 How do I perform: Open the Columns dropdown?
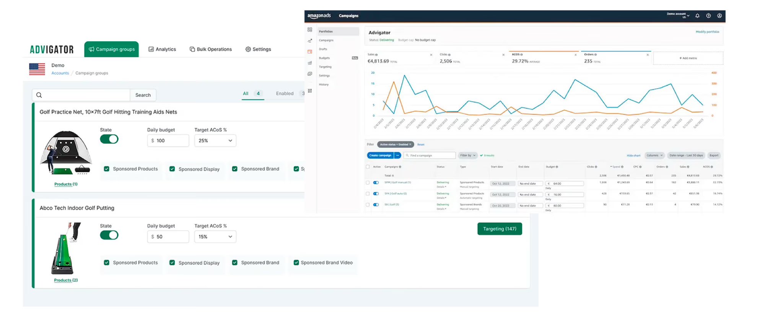point(655,155)
